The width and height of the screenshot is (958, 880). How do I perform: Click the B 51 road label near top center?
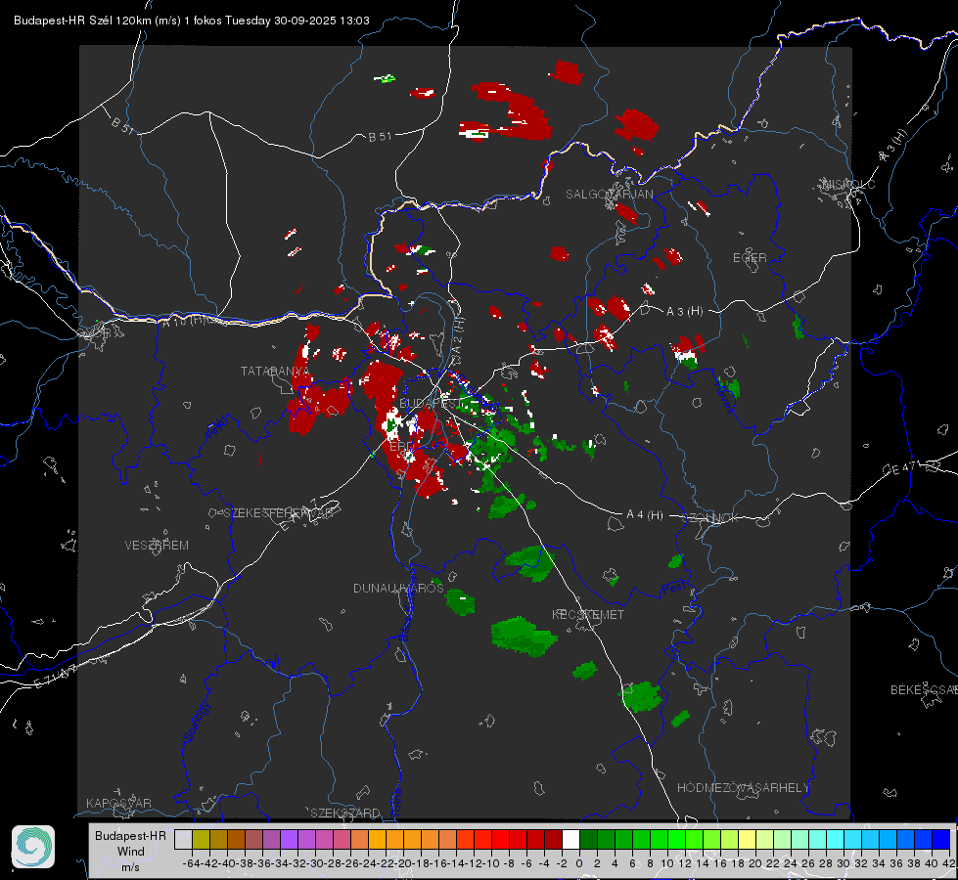click(381, 137)
